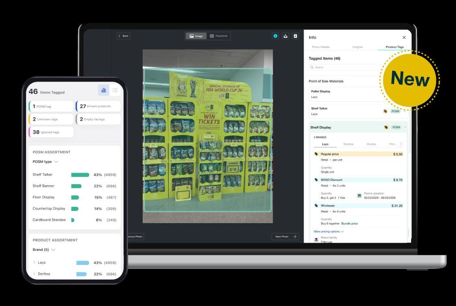Toggle the blue info icon in toolbar

click(276, 36)
